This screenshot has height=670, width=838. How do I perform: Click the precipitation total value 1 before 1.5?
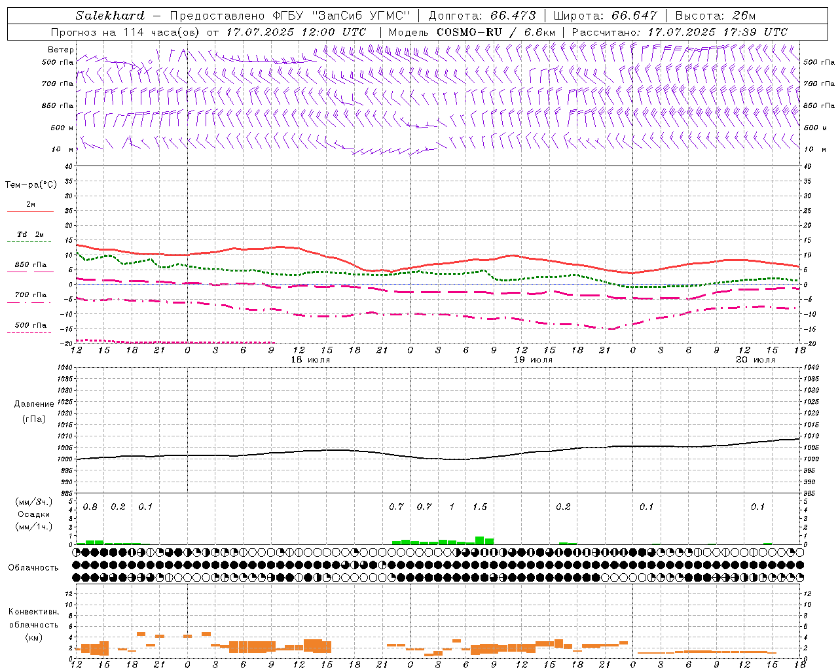[452, 507]
